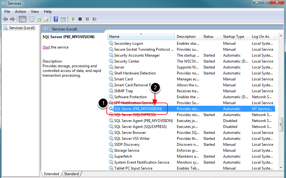Click the gear icon beside SNMP Trap
The height and width of the screenshot is (178, 286).
click(111, 91)
